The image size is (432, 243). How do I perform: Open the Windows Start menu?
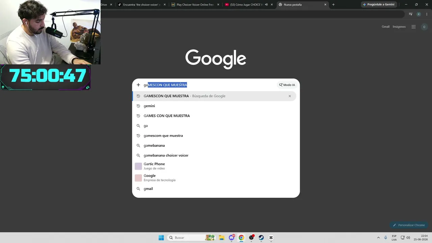pyautogui.click(x=161, y=238)
